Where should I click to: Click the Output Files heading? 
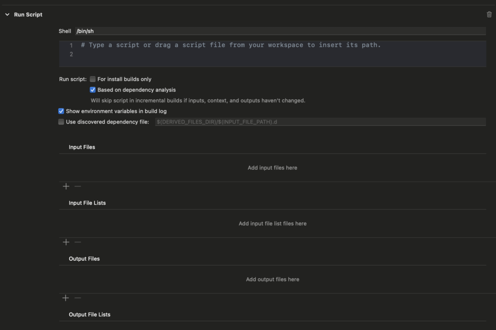[84, 258]
